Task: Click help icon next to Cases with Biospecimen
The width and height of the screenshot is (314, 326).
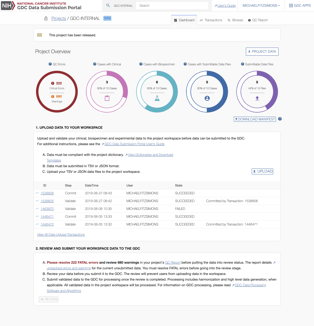Action: click(141, 64)
